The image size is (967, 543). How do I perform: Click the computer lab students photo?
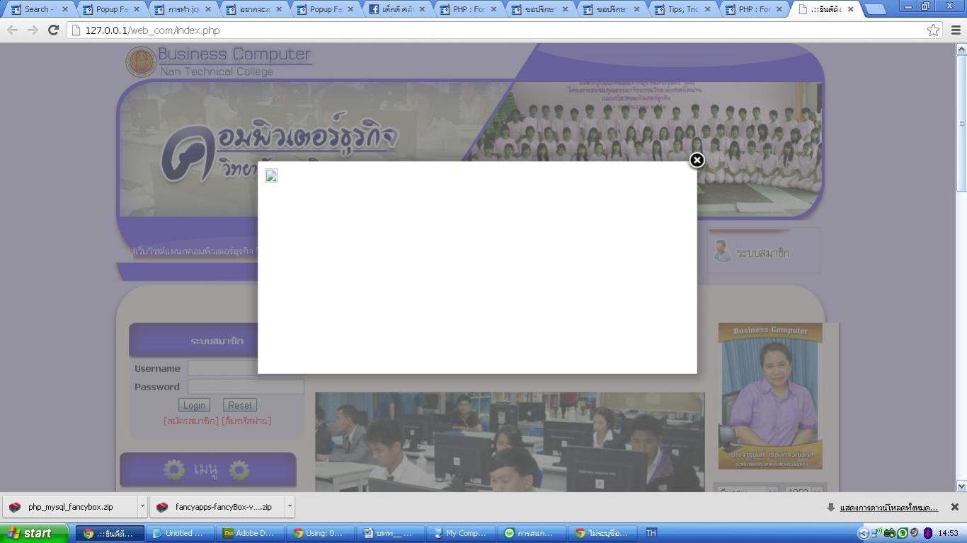click(510, 442)
